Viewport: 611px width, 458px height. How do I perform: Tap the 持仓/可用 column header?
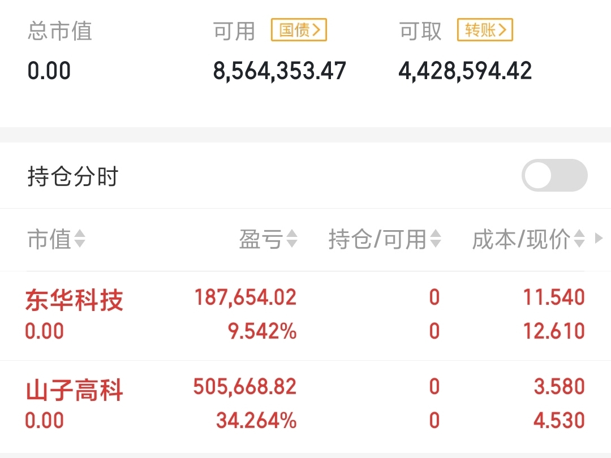[x=377, y=239]
